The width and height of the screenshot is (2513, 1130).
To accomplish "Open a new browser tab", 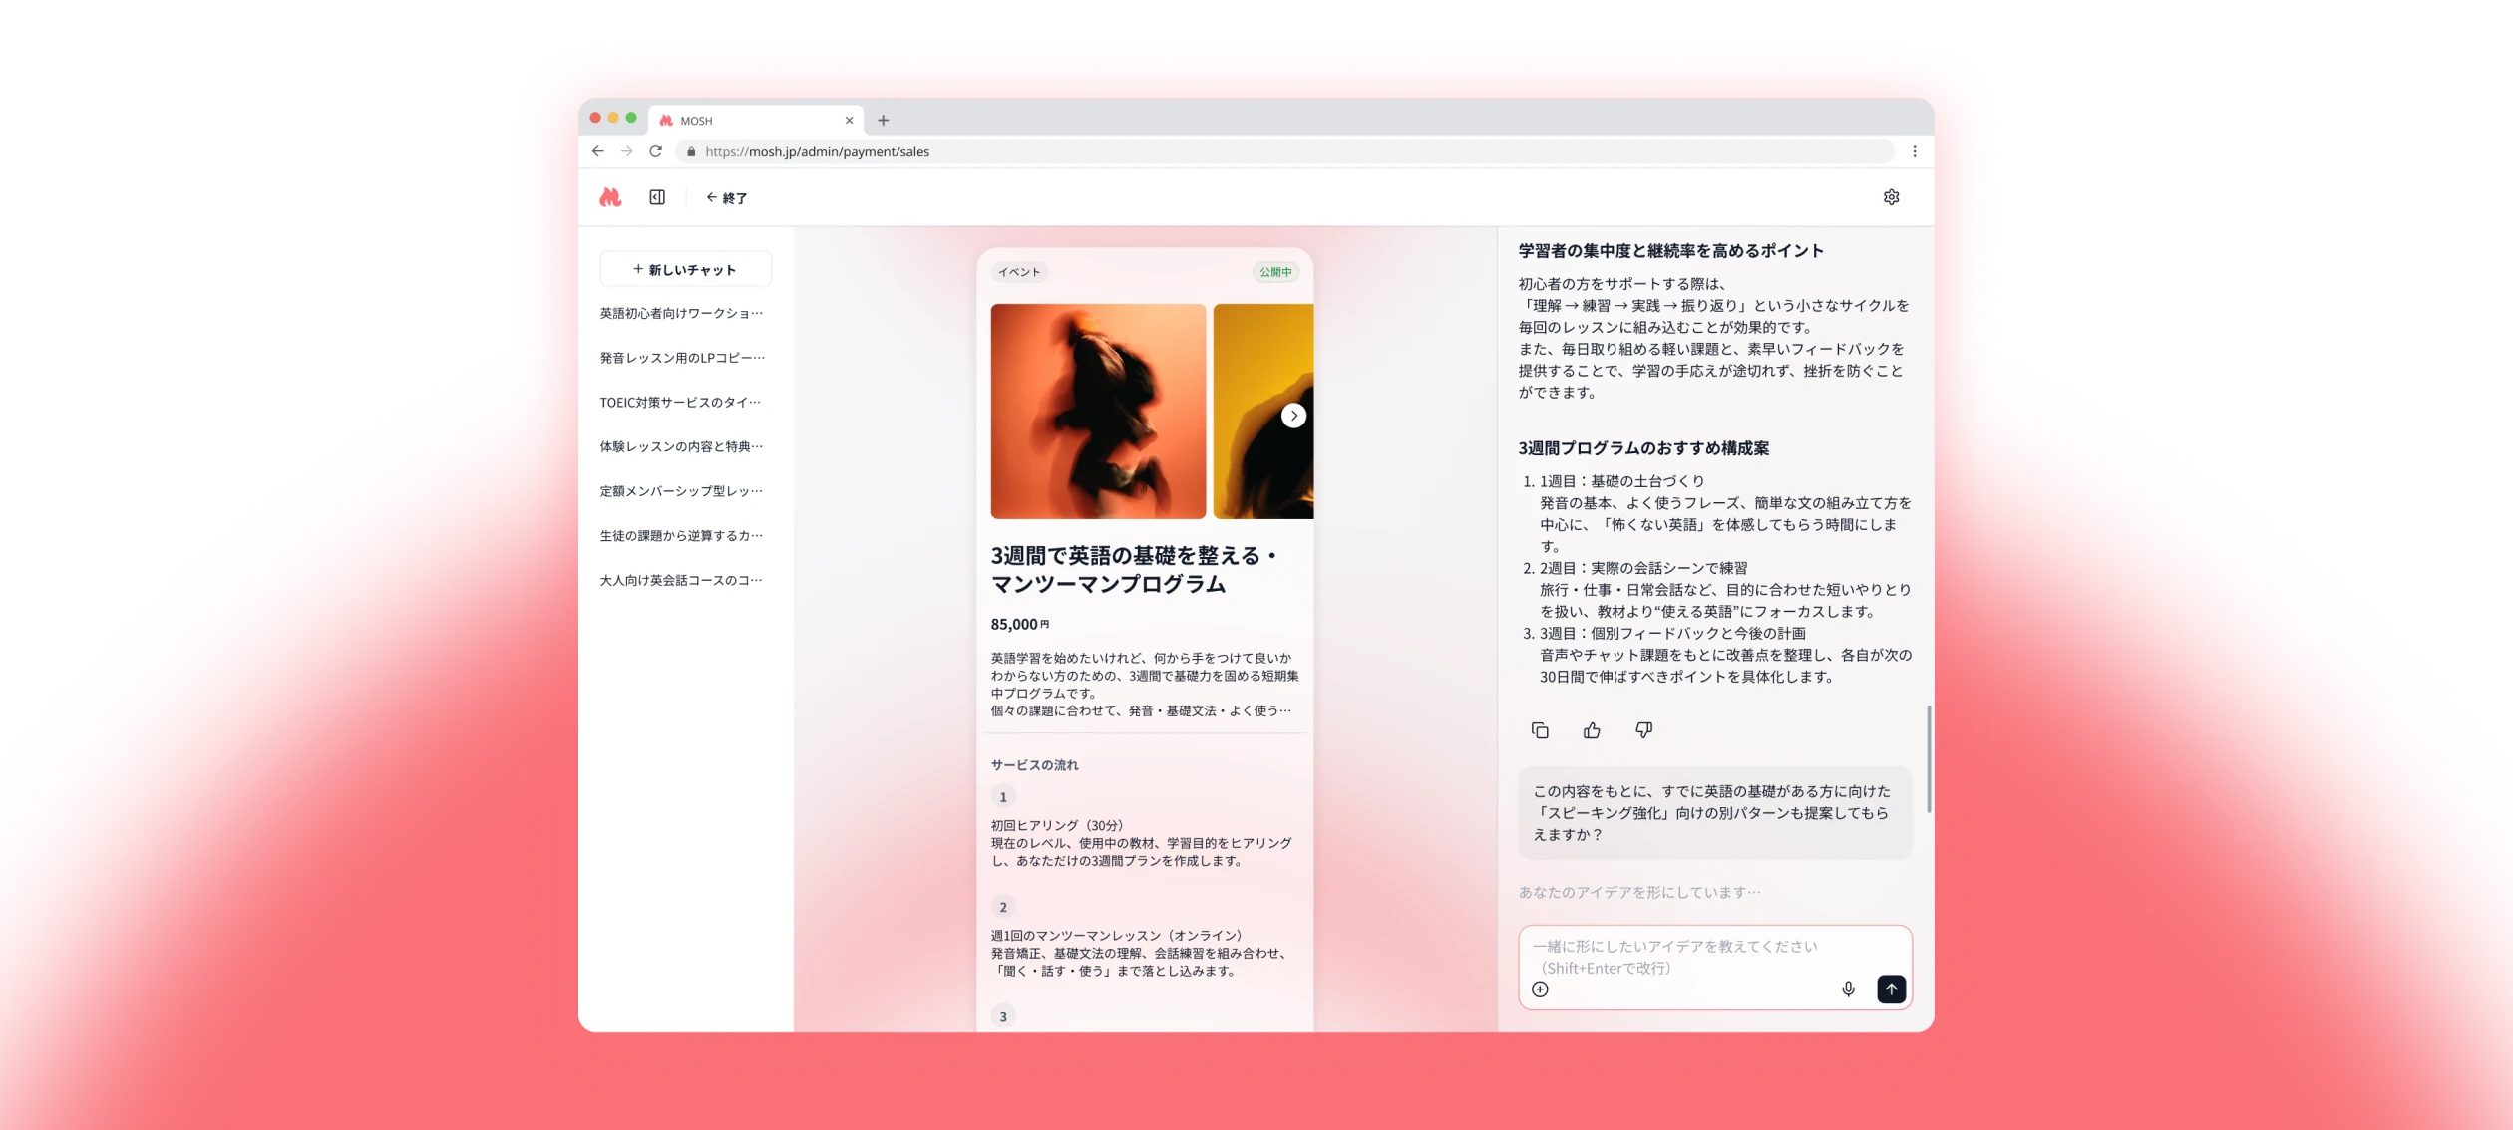I will [x=883, y=120].
